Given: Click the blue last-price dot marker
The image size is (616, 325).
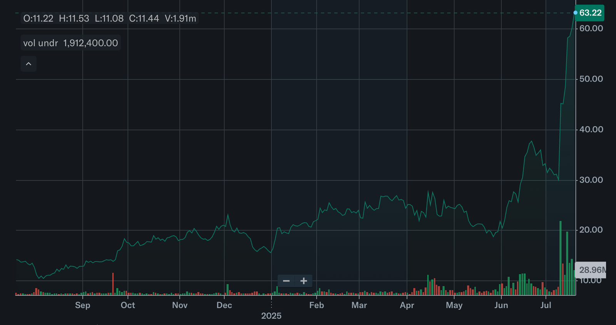Looking at the screenshot, I should [576, 13].
